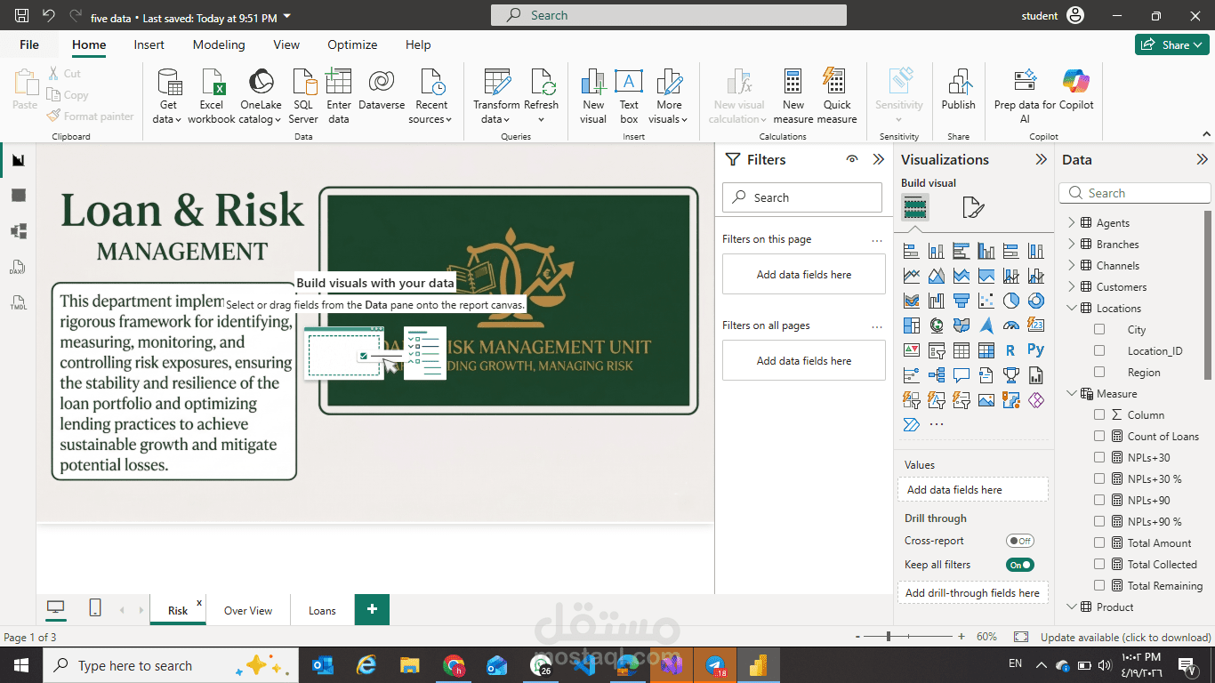Add a new report page
The height and width of the screenshot is (683, 1215).
click(372, 609)
